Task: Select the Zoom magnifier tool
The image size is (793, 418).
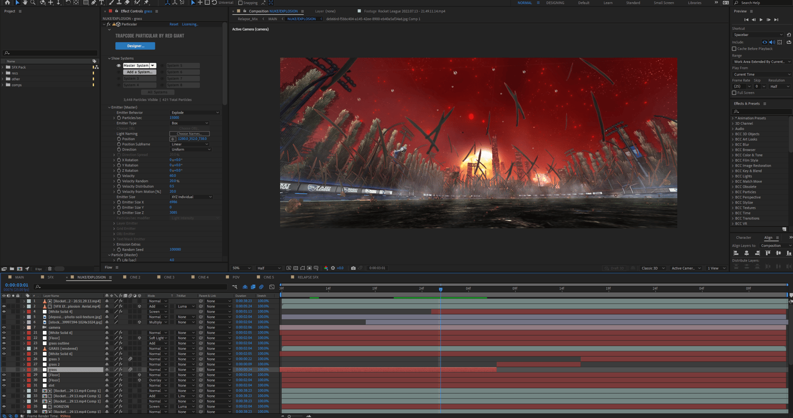Action: (33, 3)
